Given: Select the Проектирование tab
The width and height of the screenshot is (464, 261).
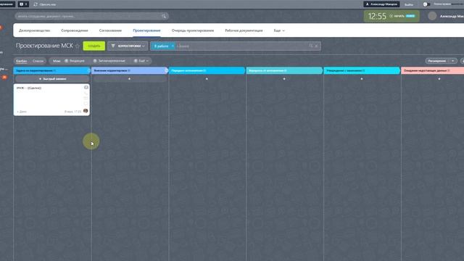Looking at the screenshot, I should pyautogui.click(x=146, y=30).
